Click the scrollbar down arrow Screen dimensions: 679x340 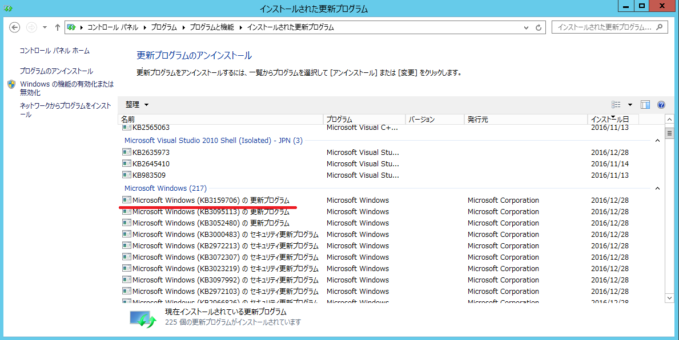click(670, 298)
